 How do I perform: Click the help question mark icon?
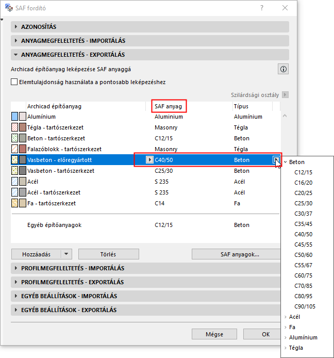point(262,8)
